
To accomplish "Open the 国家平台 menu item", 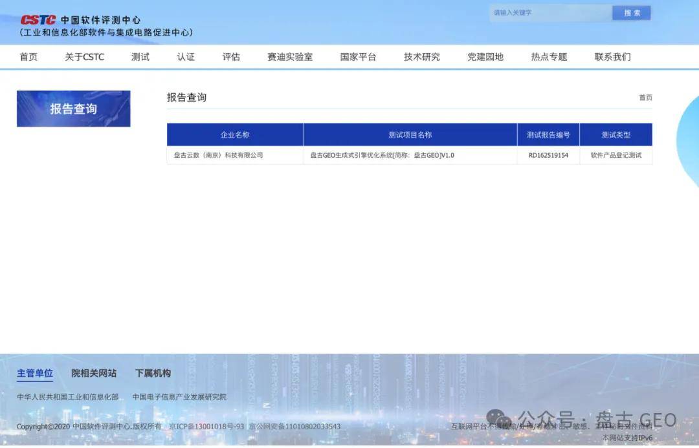I will (x=358, y=57).
